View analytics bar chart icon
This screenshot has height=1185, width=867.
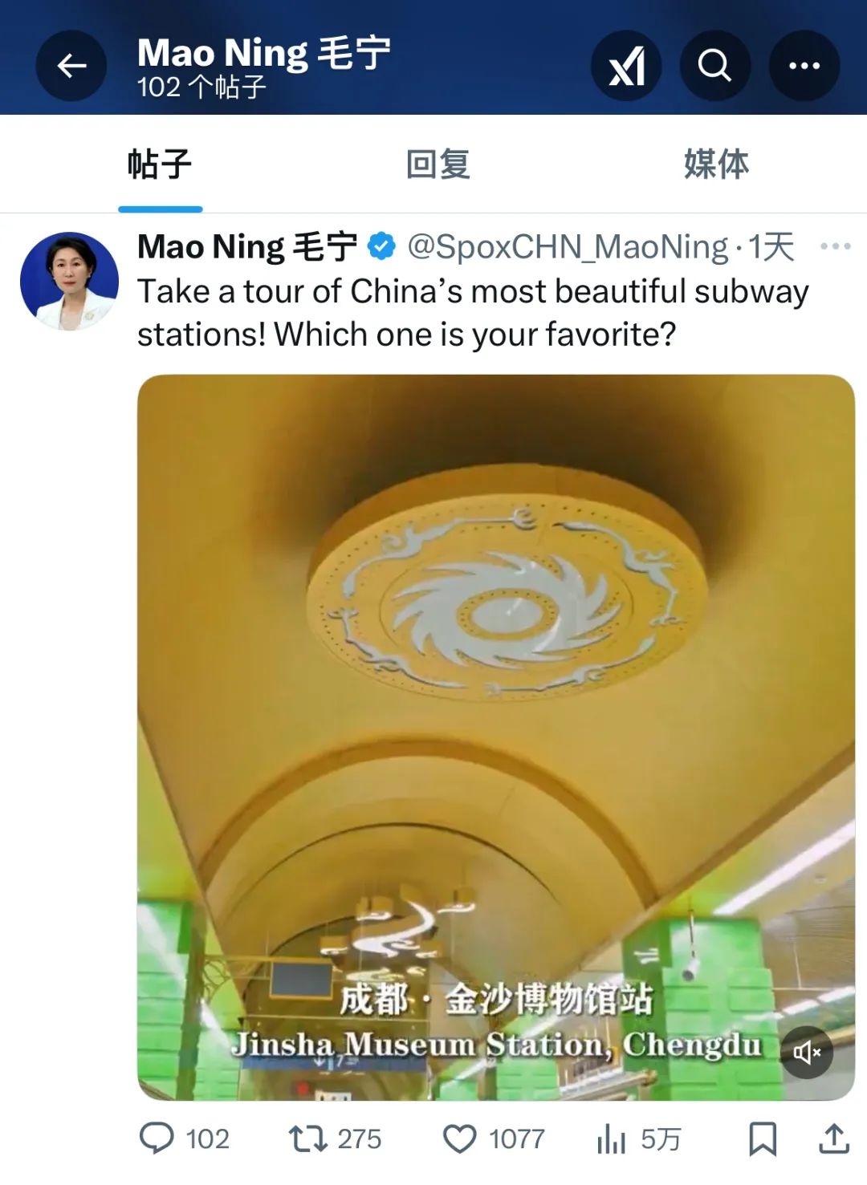(612, 1138)
